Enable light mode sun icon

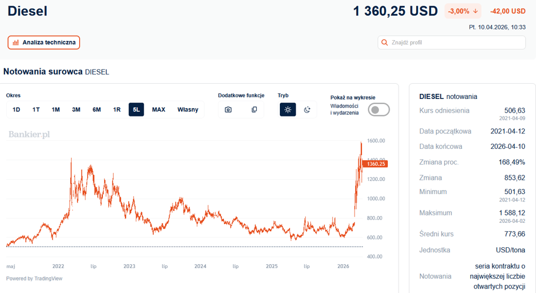tap(288, 109)
